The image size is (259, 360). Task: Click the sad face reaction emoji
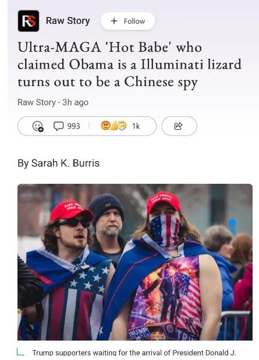pos(105,126)
